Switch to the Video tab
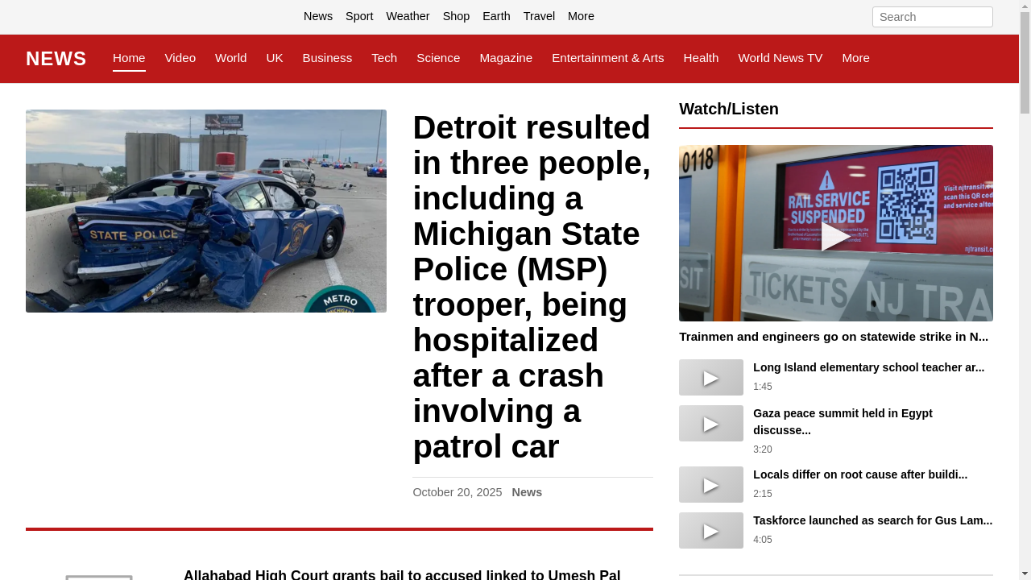This screenshot has height=580, width=1031. point(180,58)
